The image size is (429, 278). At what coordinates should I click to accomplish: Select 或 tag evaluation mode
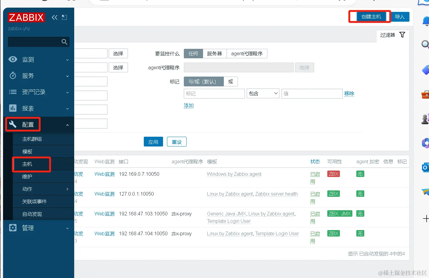(231, 81)
